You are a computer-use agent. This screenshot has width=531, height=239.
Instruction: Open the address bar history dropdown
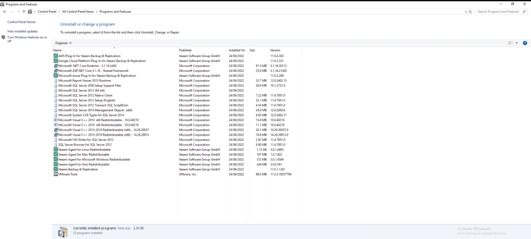pyautogui.click(x=466, y=11)
